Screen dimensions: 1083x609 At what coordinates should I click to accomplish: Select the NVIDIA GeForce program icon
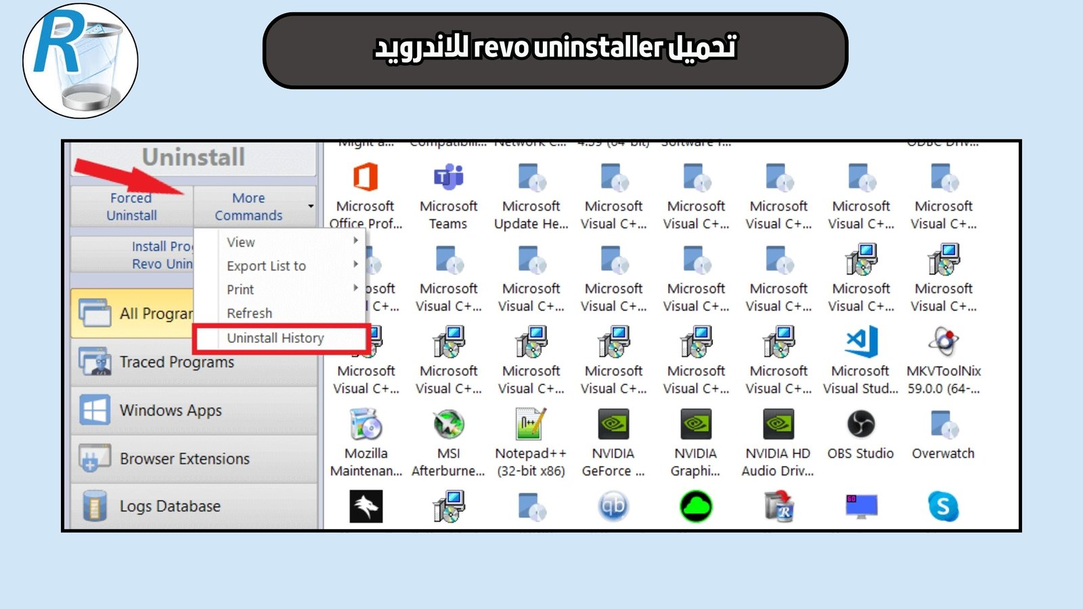coord(613,424)
